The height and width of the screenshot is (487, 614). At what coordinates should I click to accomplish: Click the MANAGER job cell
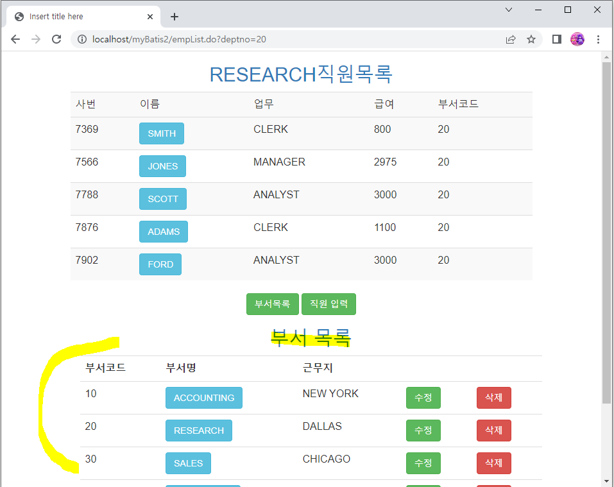279,162
